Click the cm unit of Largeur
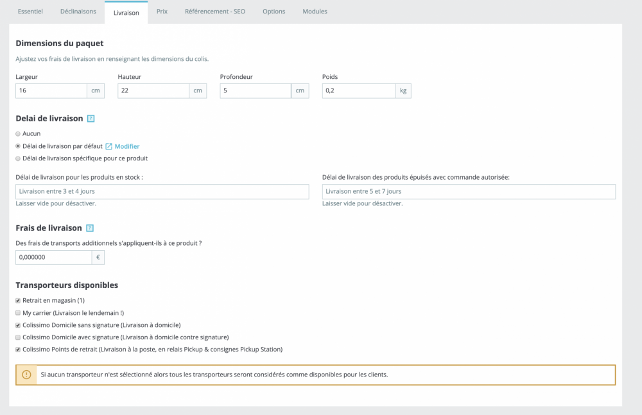The height and width of the screenshot is (415, 642). pyautogui.click(x=96, y=91)
